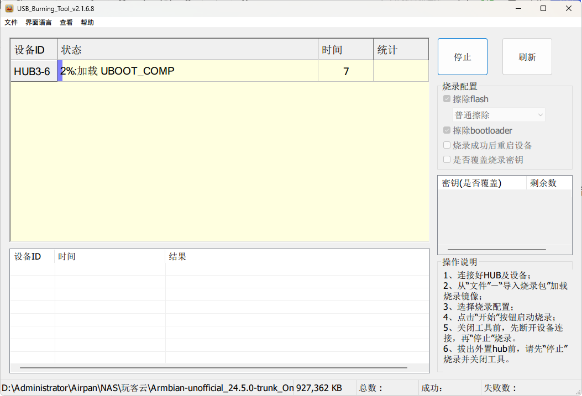
Task: Click the 设备ID column header in the top table
Action: point(34,50)
